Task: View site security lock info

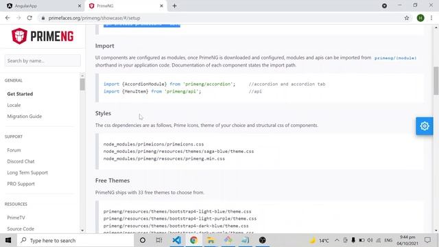Action: (43, 18)
